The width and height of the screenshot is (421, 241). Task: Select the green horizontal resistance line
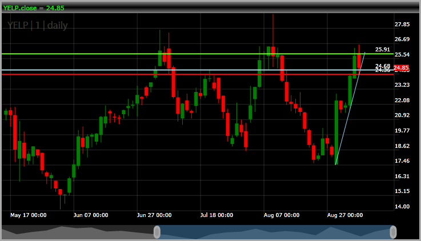coord(86,54)
